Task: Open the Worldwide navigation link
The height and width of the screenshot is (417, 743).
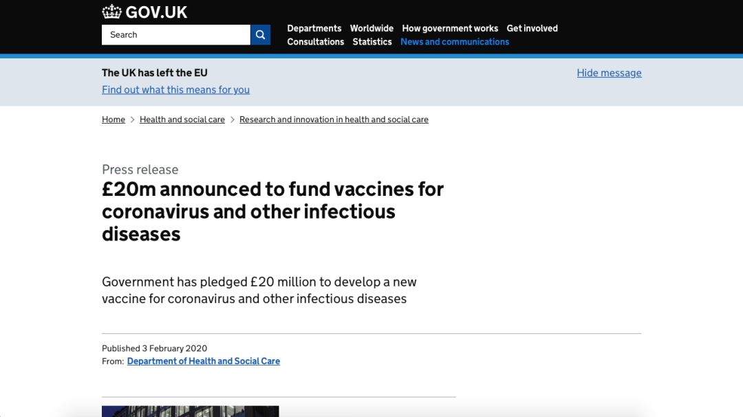Action: pyautogui.click(x=371, y=28)
